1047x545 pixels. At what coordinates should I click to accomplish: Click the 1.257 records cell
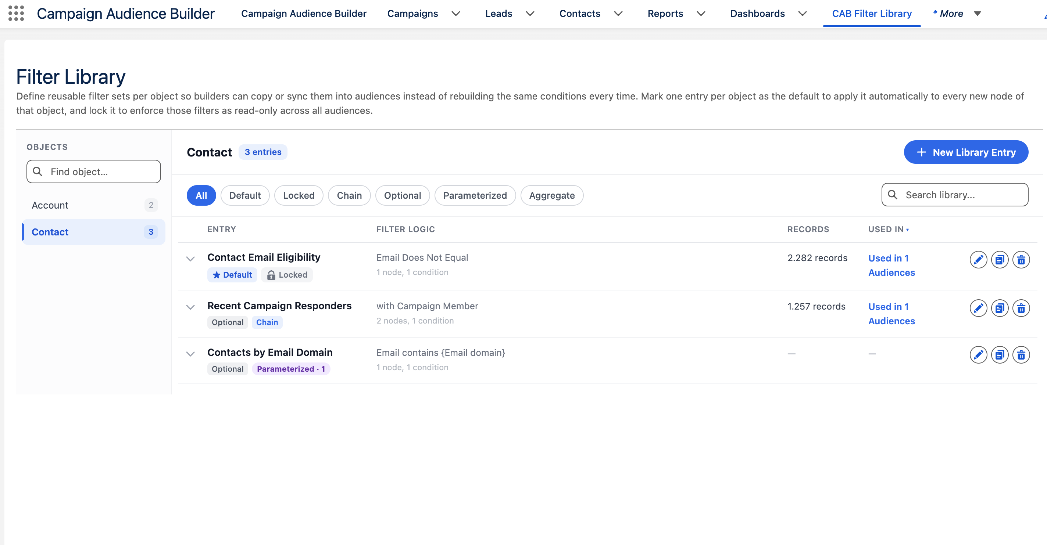[816, 307]
